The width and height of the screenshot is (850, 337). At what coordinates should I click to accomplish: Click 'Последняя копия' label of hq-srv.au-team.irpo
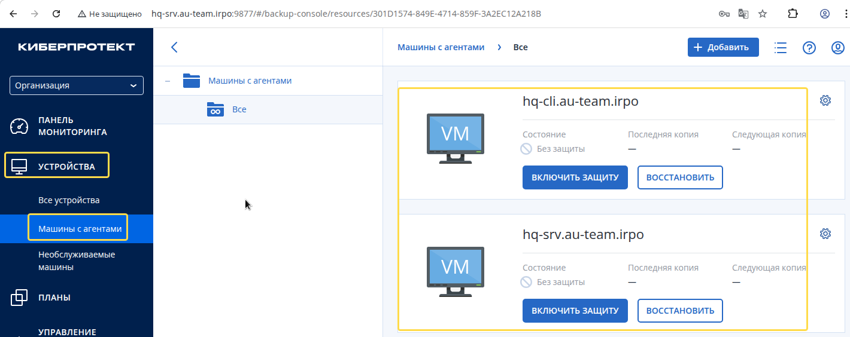[663, 268]
